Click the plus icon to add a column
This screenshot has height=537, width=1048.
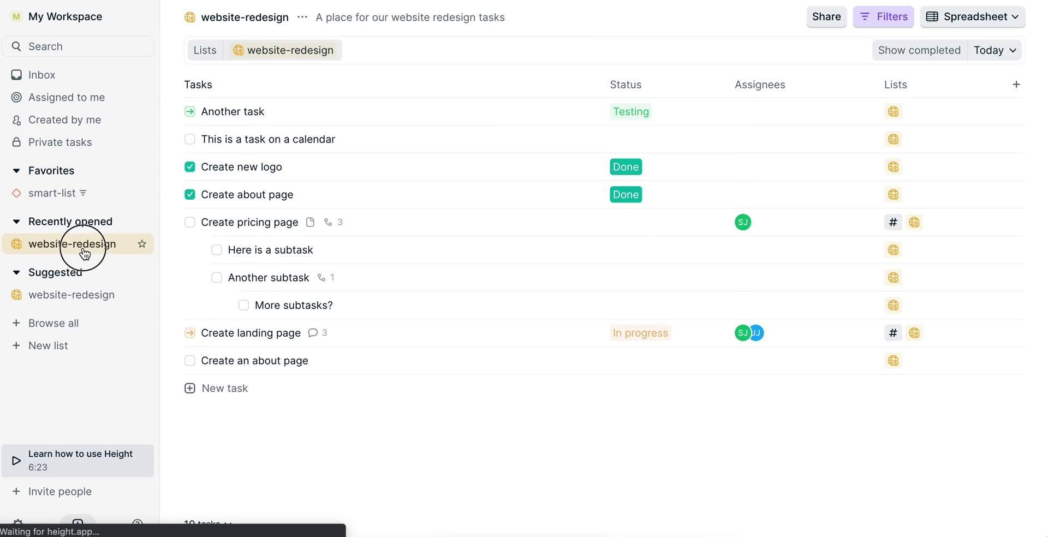(x=1016, y=85)
